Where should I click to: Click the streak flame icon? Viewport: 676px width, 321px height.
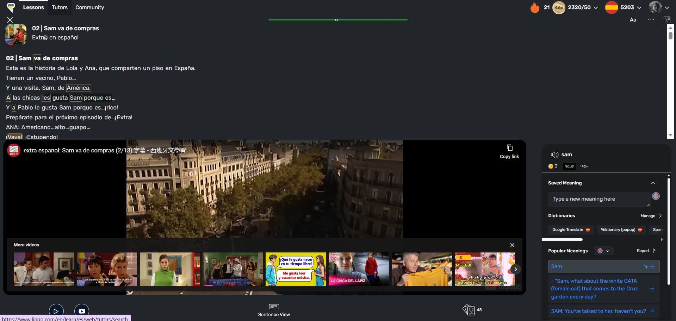click(535, 7)
